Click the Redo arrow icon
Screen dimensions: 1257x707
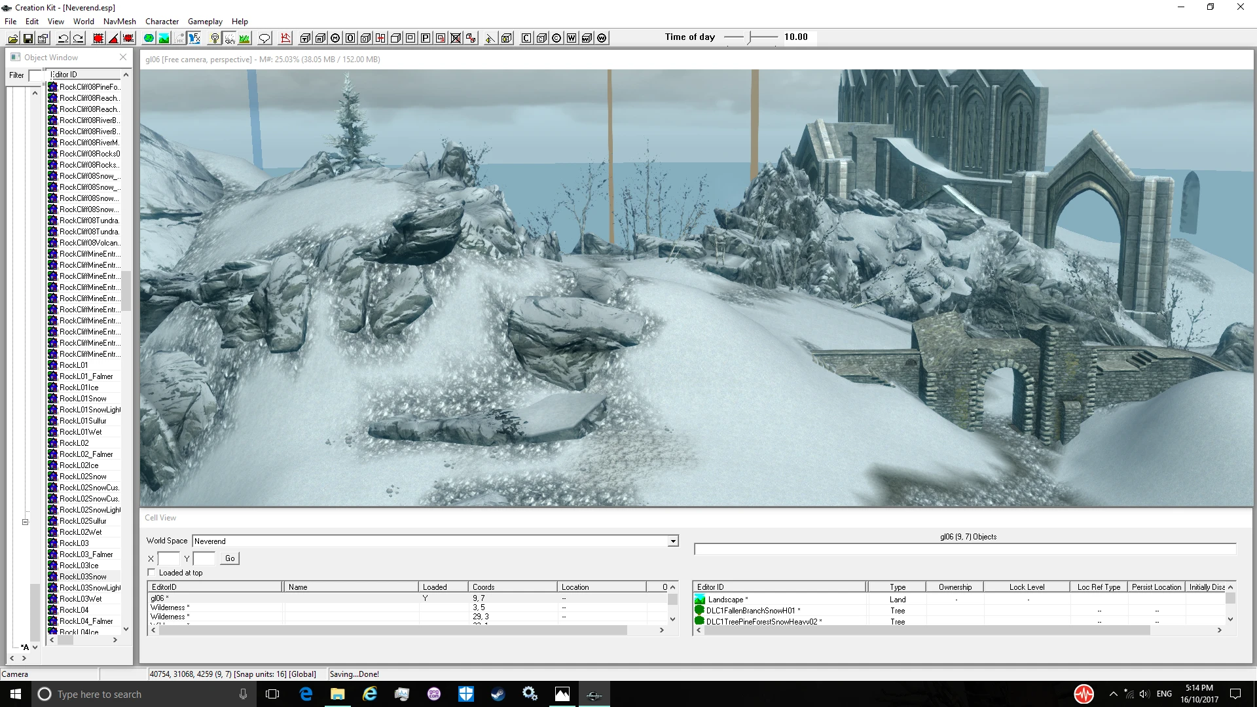78,38
